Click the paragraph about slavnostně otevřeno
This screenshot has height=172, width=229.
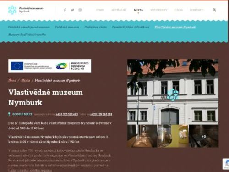[x=58, y=139]
